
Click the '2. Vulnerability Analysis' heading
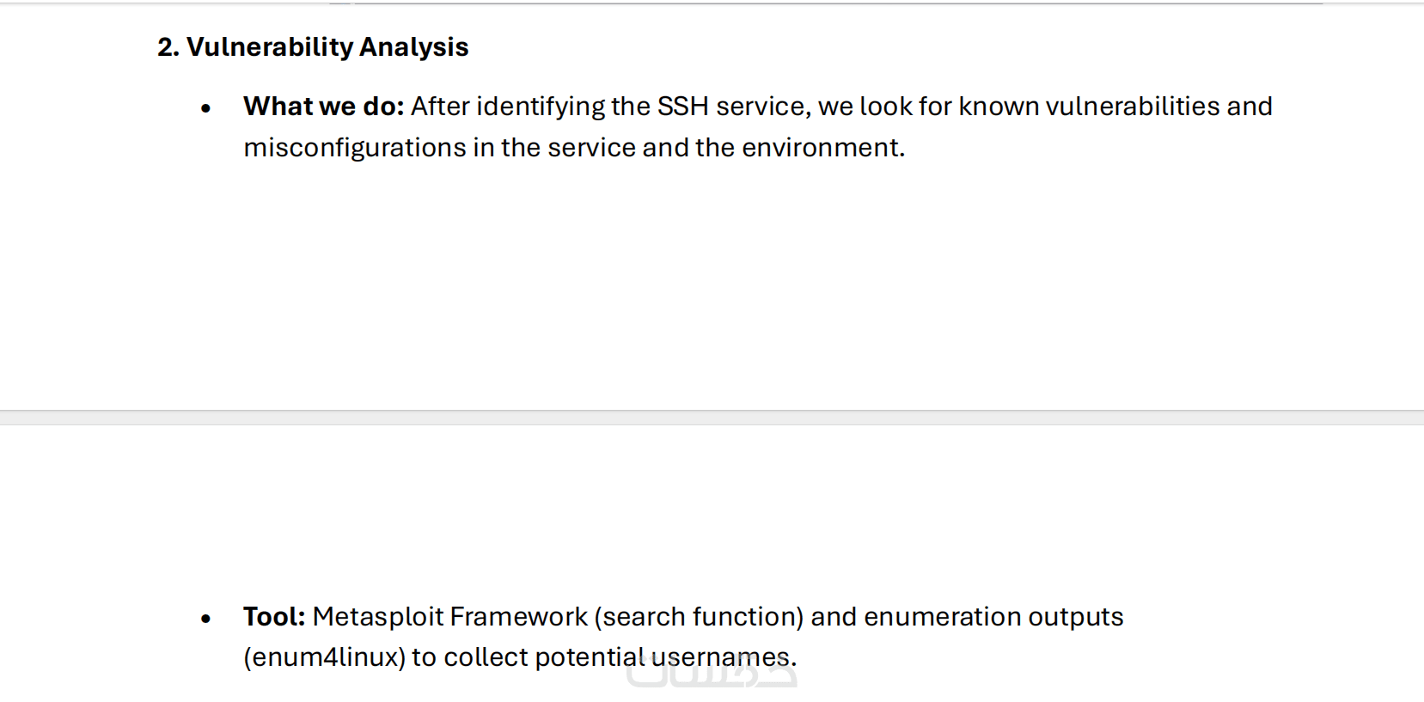(x=313, y=47)
